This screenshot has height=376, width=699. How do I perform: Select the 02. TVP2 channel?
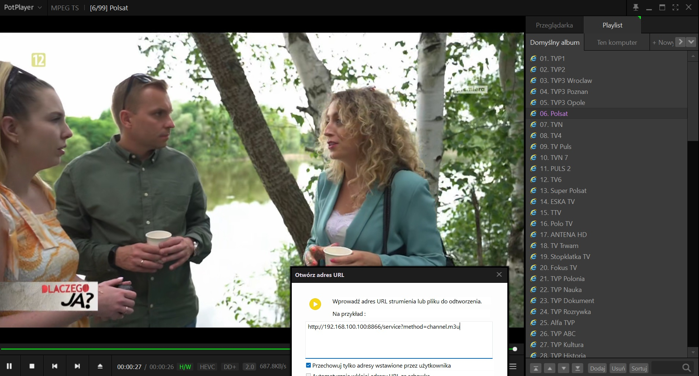(607, 69)
